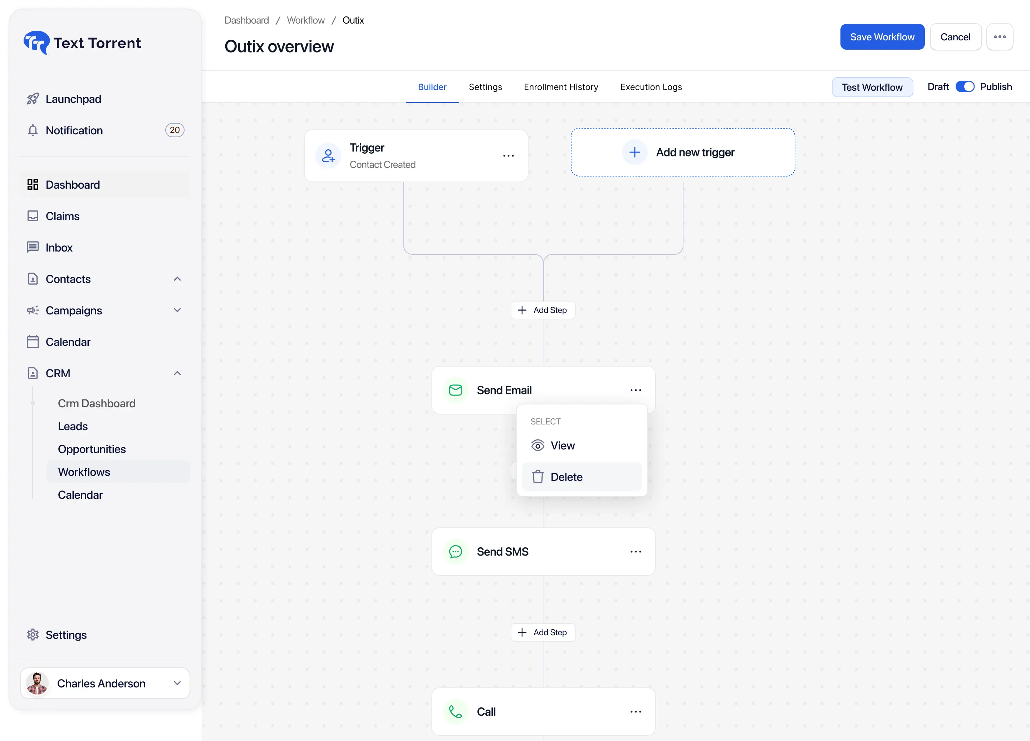1030x741 pixels.
Task: Click the Save Workflow button
Action: point(882,37)
